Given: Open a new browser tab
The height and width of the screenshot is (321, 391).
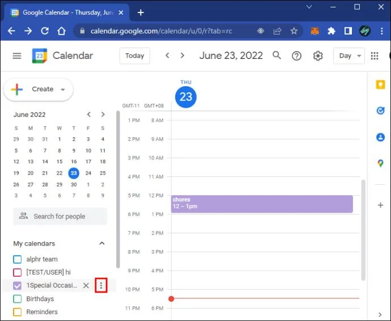Looking at the screenshot, I should click(141, 12).
